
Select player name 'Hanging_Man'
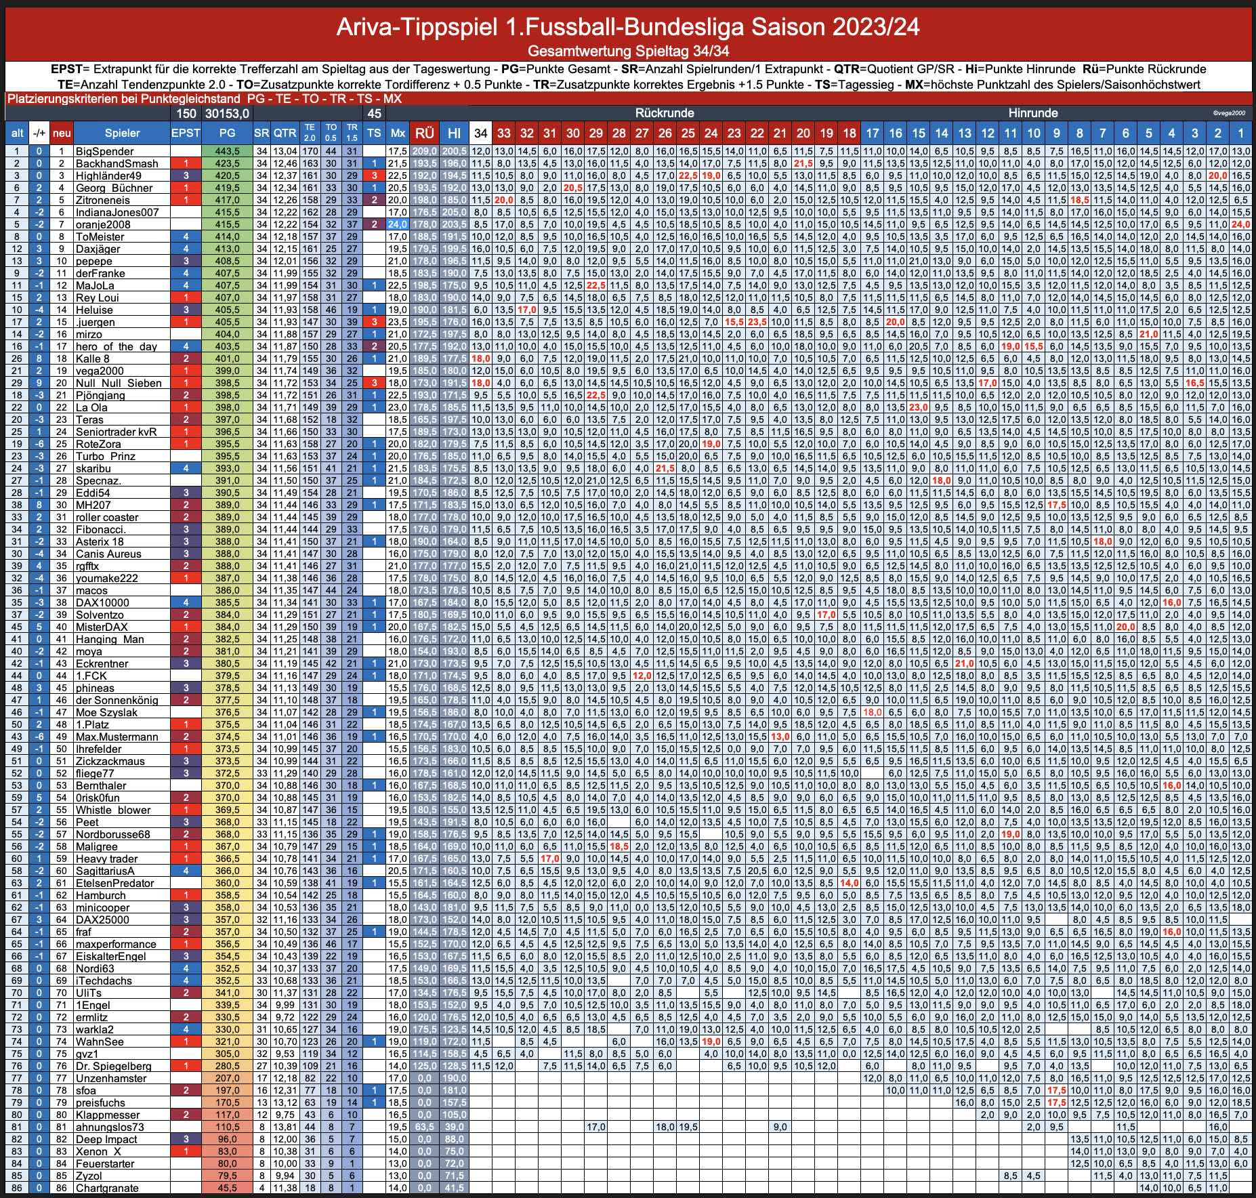pyautogui.click(x=110, y=639)
